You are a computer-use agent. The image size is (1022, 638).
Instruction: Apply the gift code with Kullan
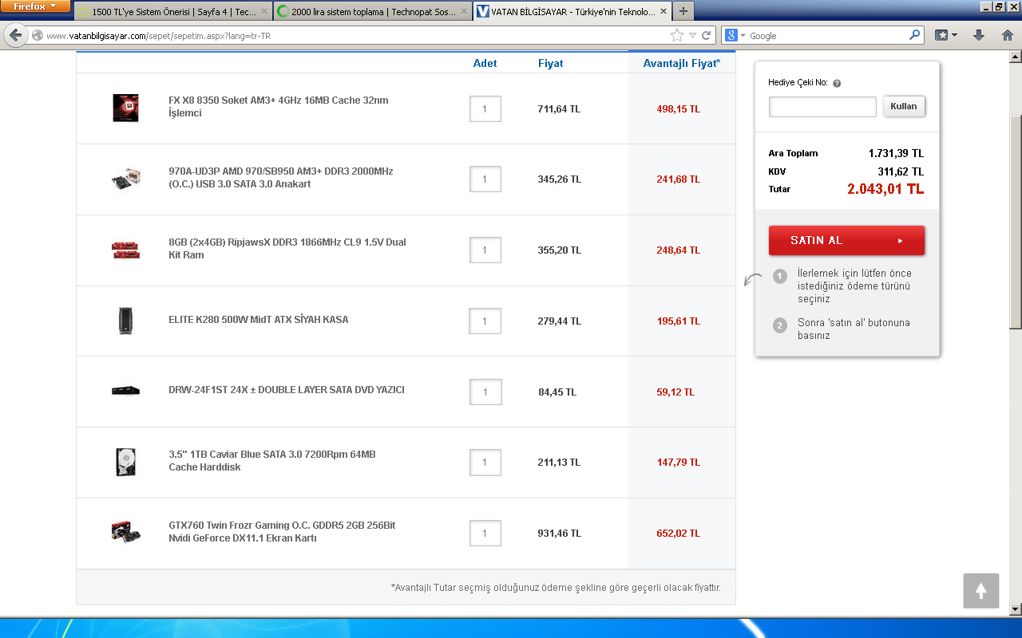pyautogui.click(x=904, y=106)
